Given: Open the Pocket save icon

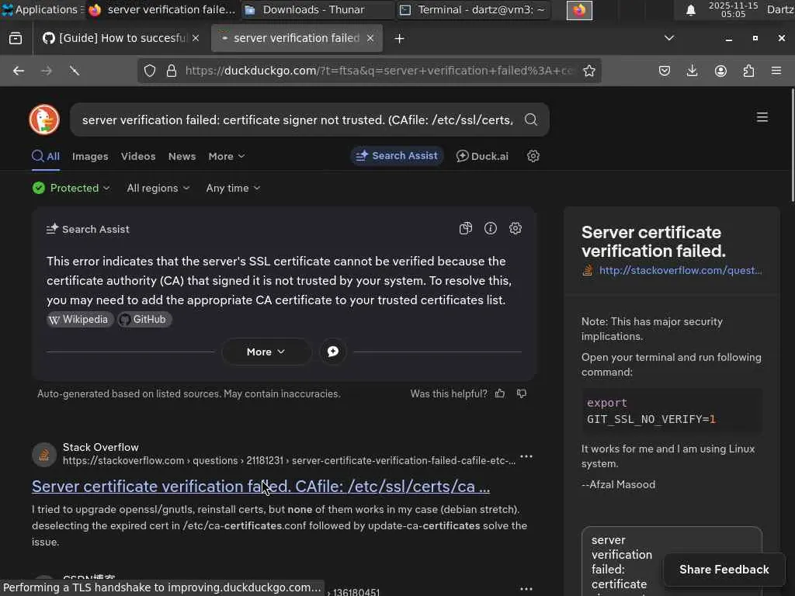Looking at the screenshot, I should click(665, 71).
